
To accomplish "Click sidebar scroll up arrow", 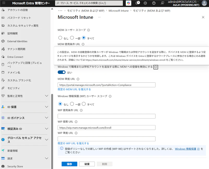I will pyautogui.click(x=52, y=9).
